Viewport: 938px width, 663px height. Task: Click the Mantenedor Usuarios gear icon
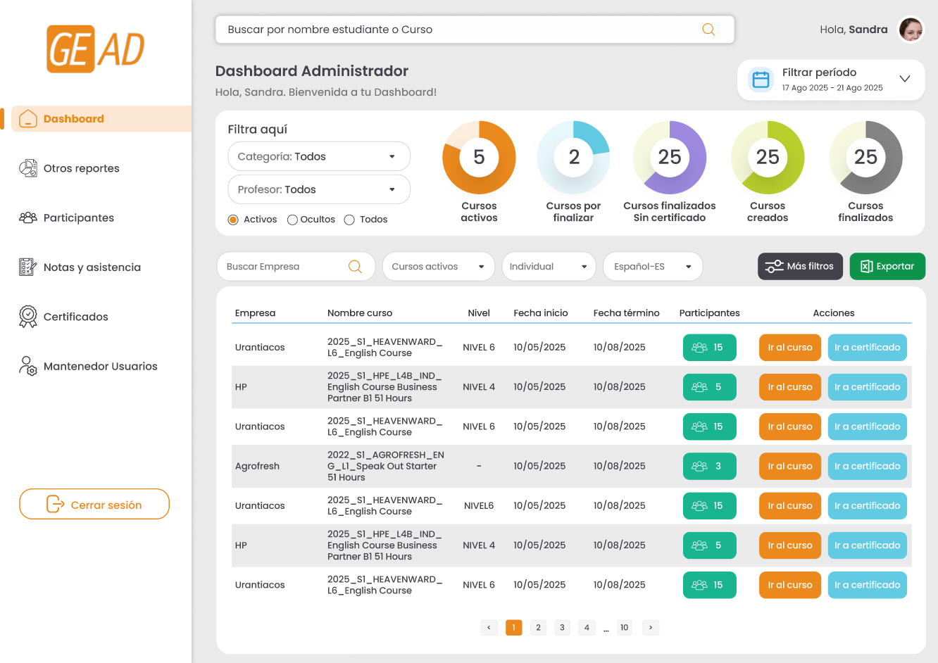click(28, 366)
